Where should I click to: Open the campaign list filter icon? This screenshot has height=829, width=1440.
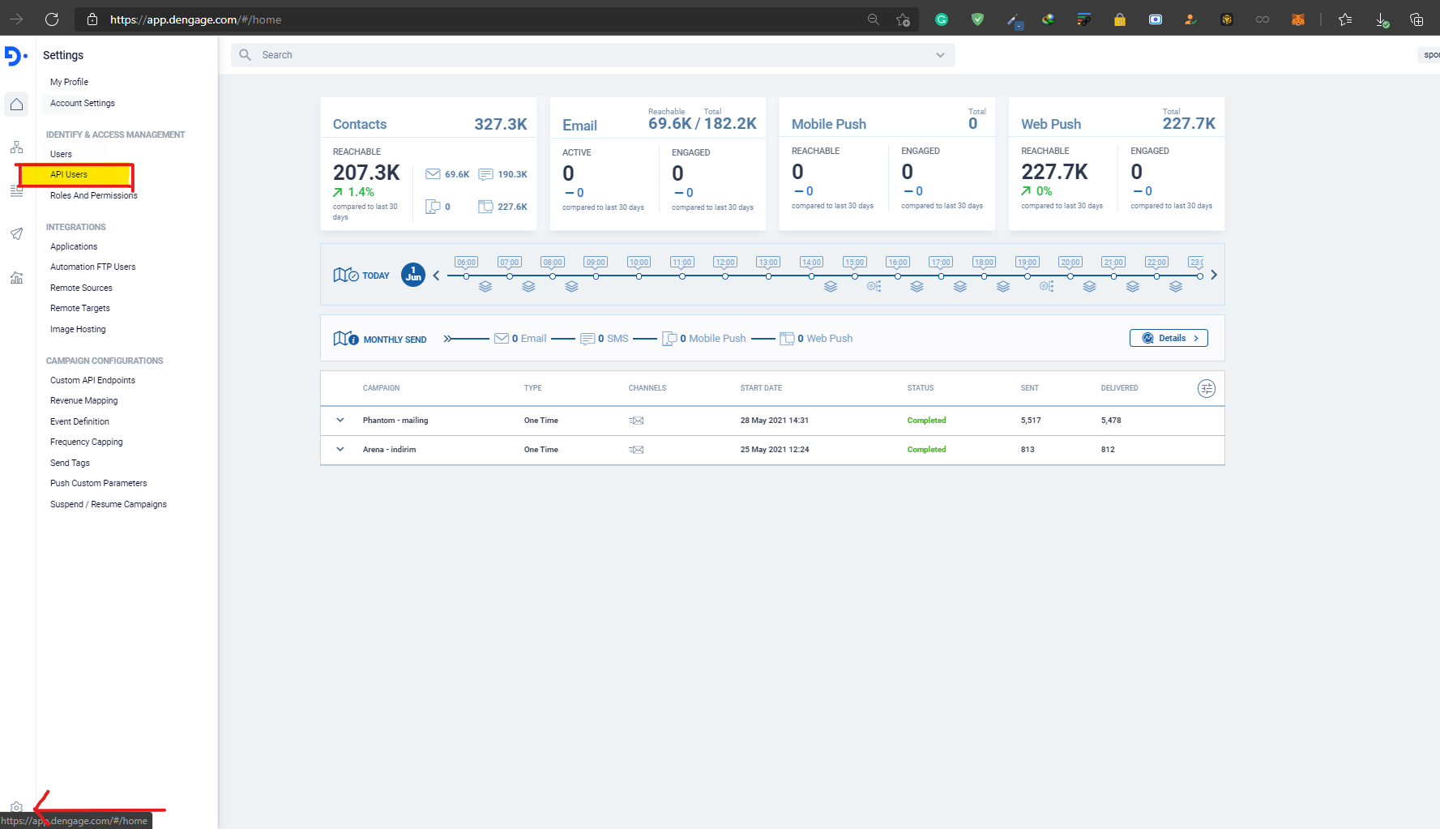(1206, 388)
